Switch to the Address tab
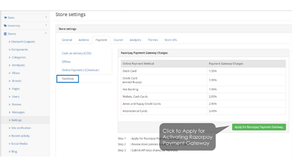The height and width of the screenshot is (165, 293). 84,40
